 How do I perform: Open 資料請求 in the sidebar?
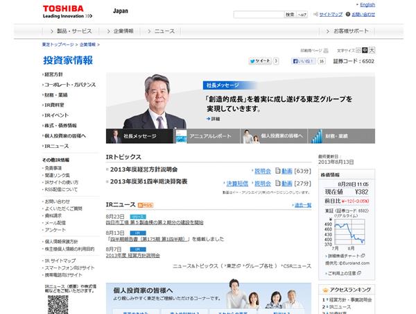pos(53,215)
